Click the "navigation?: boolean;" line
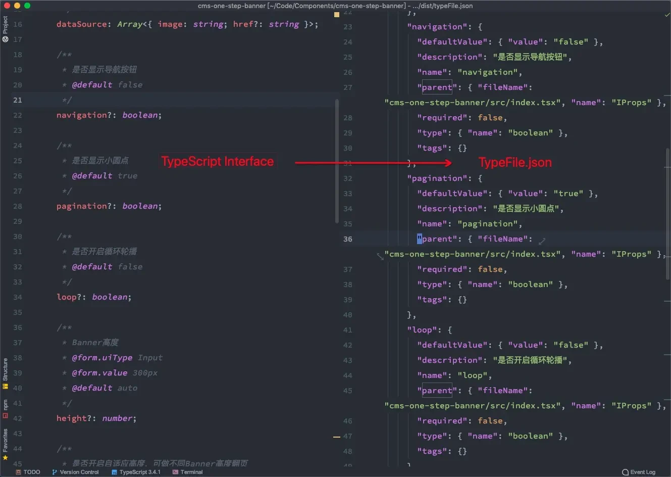This screenshot has width=671, height=477. click(x=109, y=115)
